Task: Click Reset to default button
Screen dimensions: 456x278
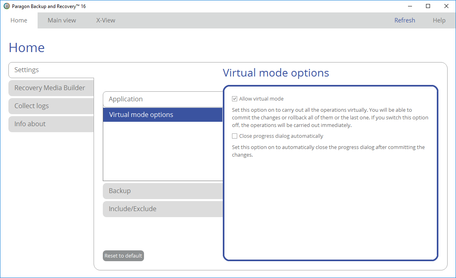Action: [x=123, y=256]
